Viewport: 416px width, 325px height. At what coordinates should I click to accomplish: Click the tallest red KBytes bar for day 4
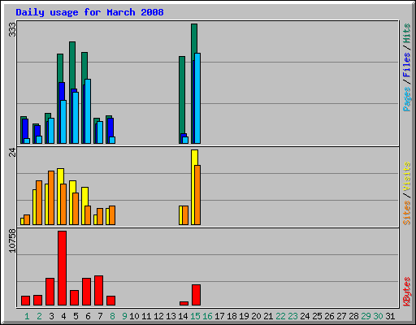pyautogui.click(x=62, y=268)
